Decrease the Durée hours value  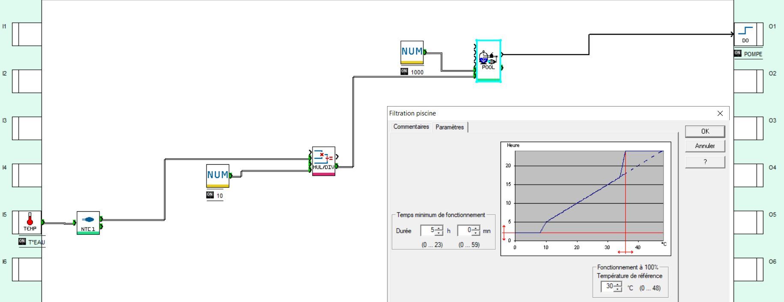pos(439,233)
